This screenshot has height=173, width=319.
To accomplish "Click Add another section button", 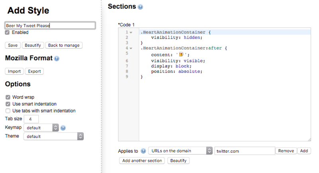I will point(142,161).
